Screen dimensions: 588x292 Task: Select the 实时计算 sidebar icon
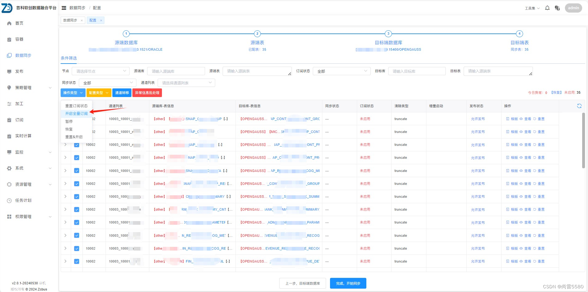[9, 136]
